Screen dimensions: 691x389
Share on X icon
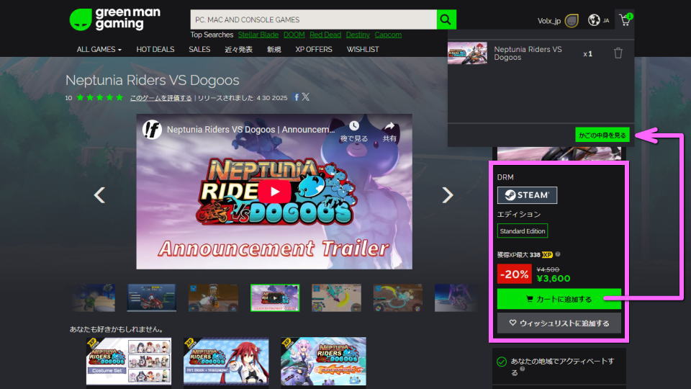click(x=305, y=97)
